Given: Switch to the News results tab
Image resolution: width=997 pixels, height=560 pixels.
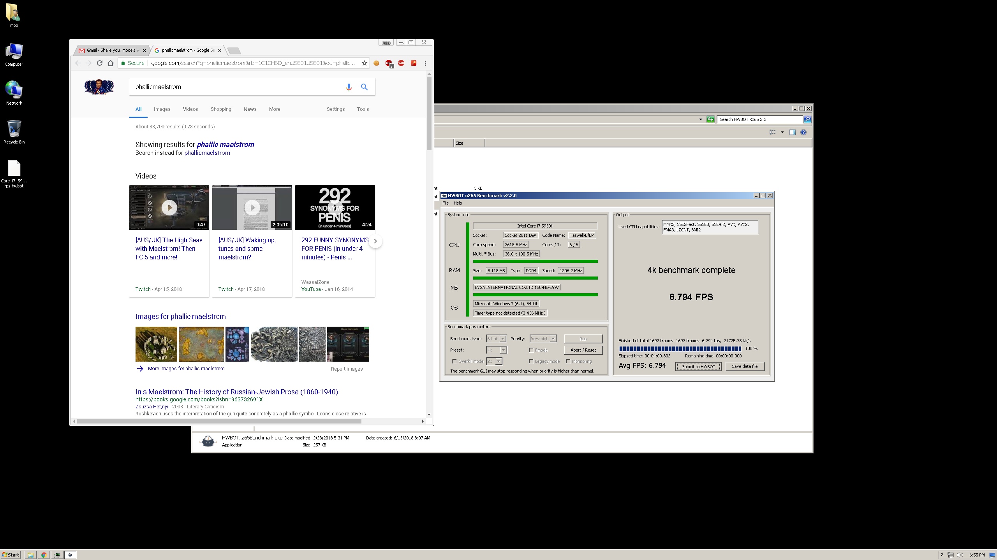Looking at the screenshot, I should click(250, 109).
